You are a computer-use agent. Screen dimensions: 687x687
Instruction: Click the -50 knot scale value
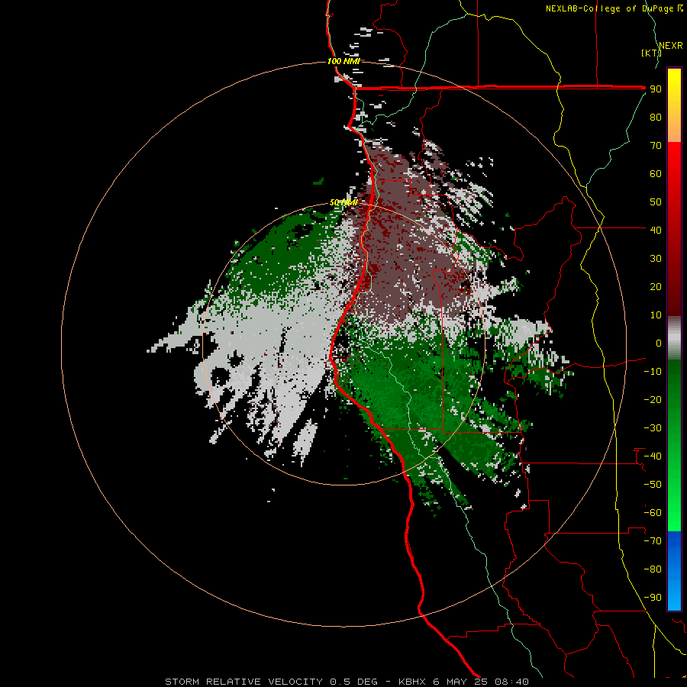click(653, 485)
